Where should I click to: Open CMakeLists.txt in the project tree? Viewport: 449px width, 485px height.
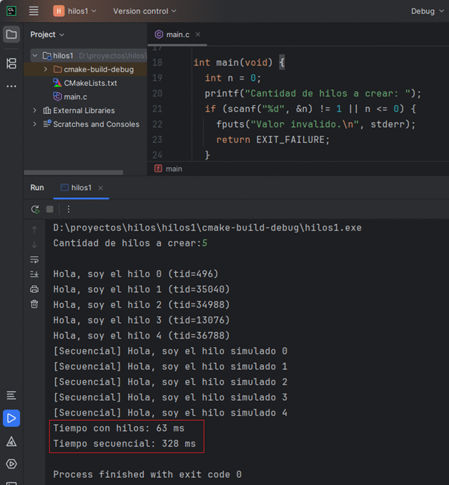point(90,83)
